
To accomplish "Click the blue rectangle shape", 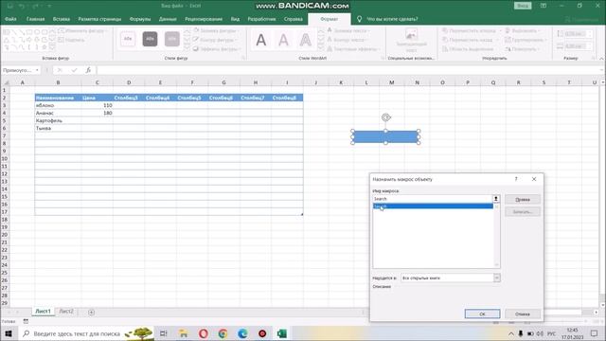I will (x=385, y=136).
